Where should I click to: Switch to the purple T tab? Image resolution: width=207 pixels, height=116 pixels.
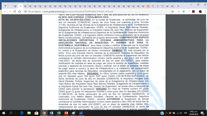pos(5,6)
